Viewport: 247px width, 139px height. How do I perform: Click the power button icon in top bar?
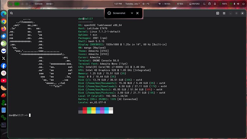pos(243,4)
